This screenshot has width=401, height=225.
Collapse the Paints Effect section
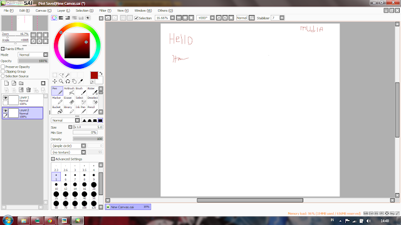(3, 49)
